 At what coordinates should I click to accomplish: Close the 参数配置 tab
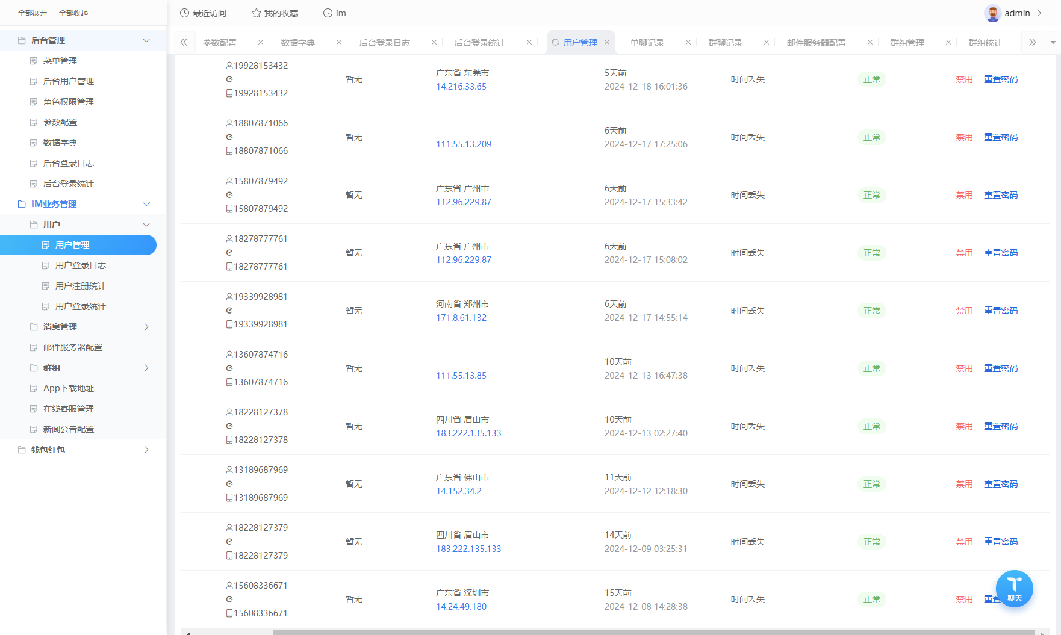click(x=261, y=42)
